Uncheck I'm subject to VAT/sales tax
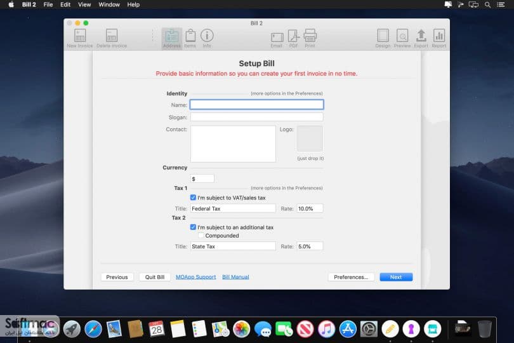 click(x=193, y=198)
